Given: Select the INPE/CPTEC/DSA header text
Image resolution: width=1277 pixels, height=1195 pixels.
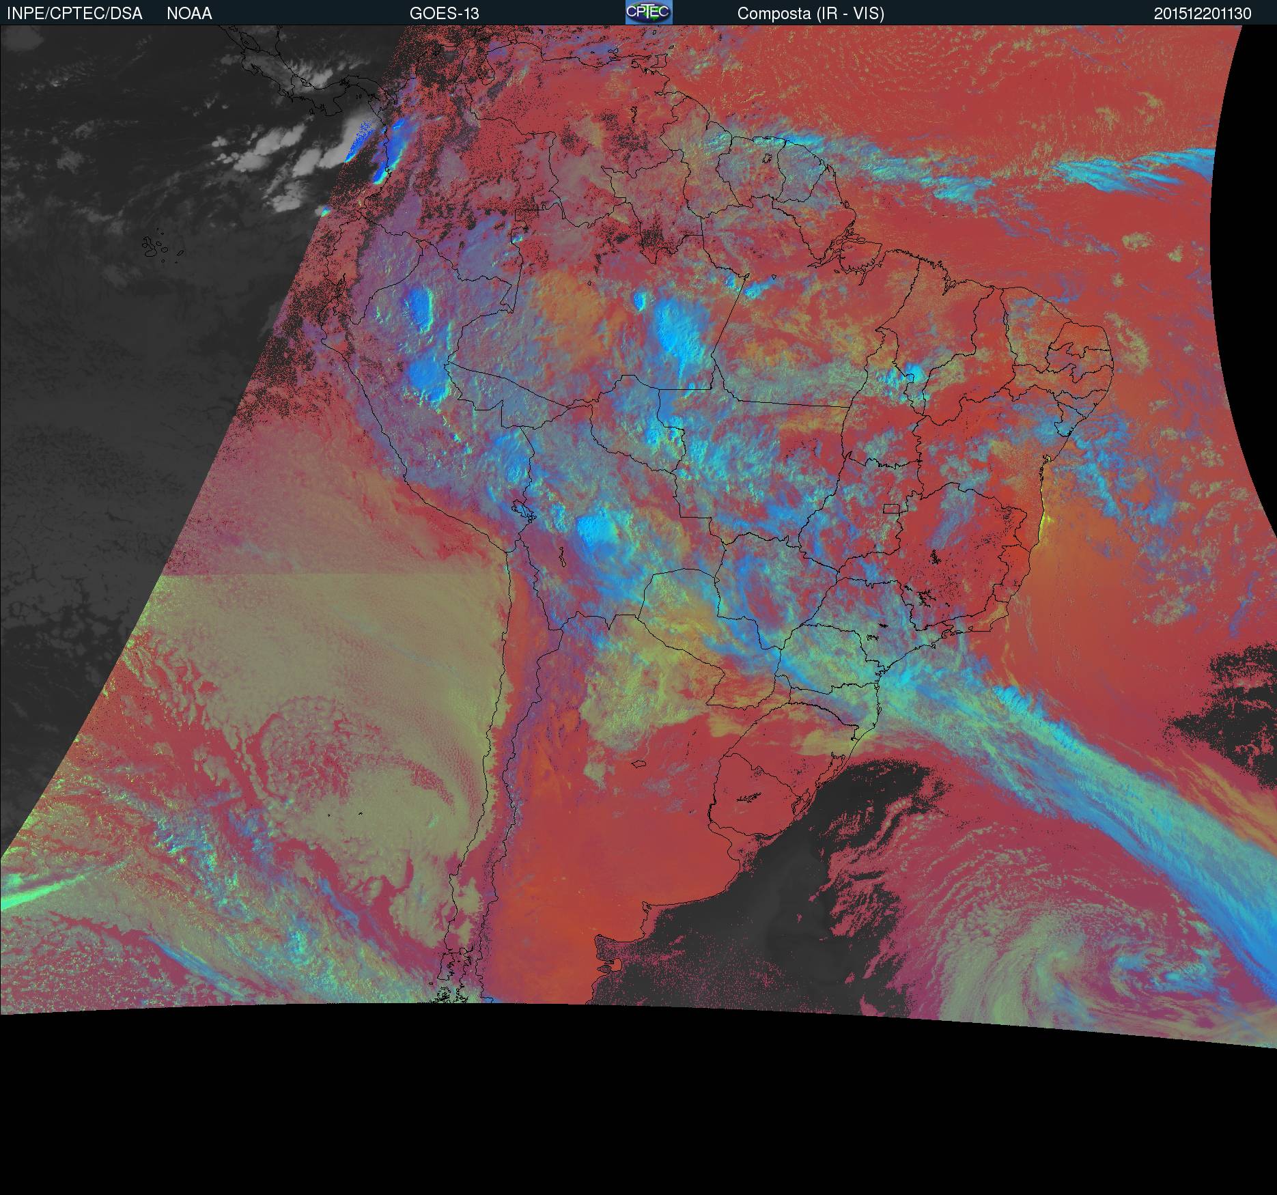Looking at the screenshot, I should click(74, 14).
